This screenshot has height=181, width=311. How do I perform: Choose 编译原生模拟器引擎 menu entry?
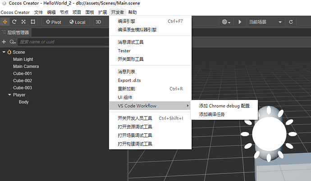151,30
